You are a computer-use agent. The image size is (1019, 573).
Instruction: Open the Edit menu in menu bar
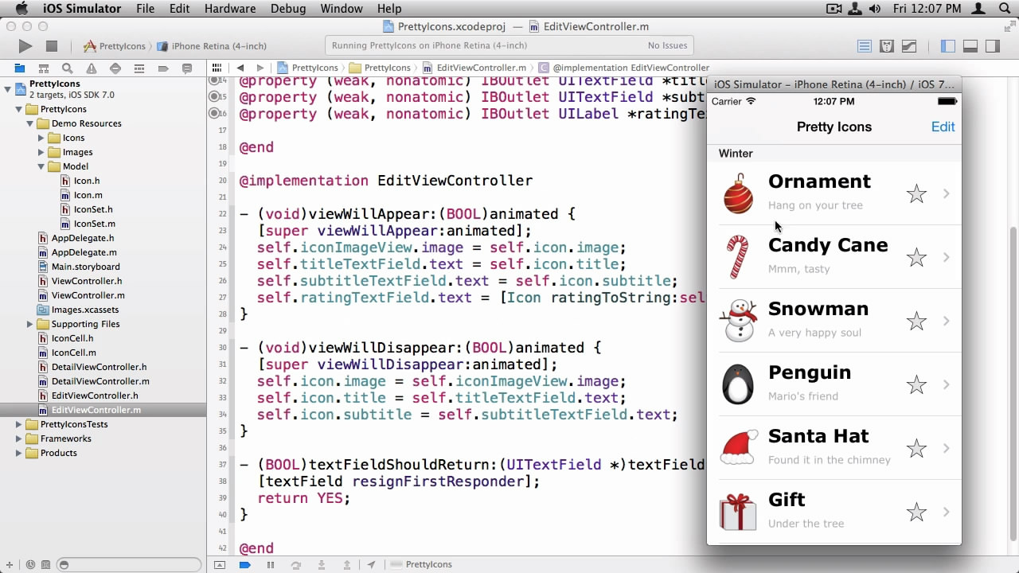pos(179,9)
